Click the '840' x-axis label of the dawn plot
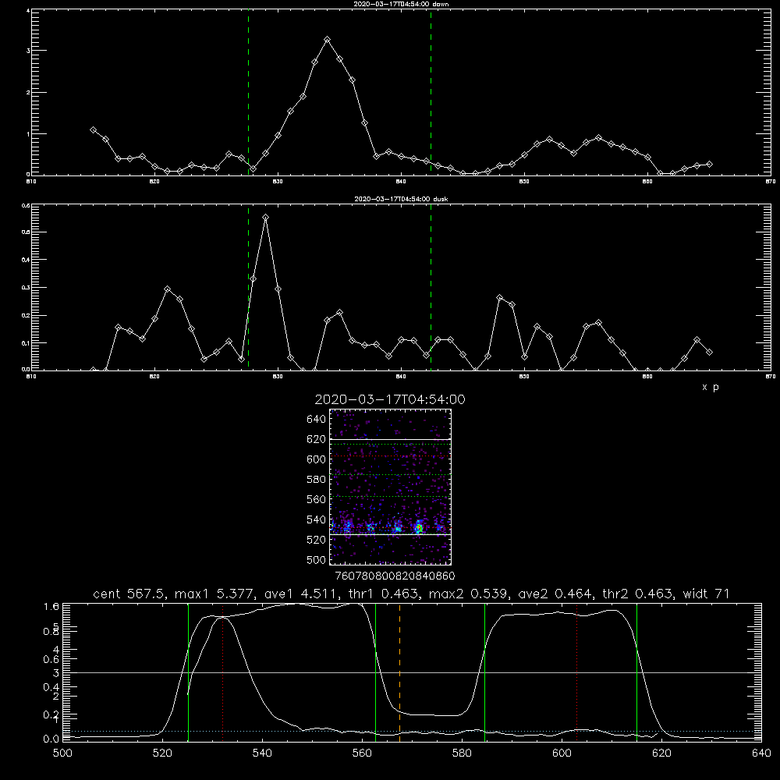Viewport: 780px width, 780px height. (x=401, y=182)
